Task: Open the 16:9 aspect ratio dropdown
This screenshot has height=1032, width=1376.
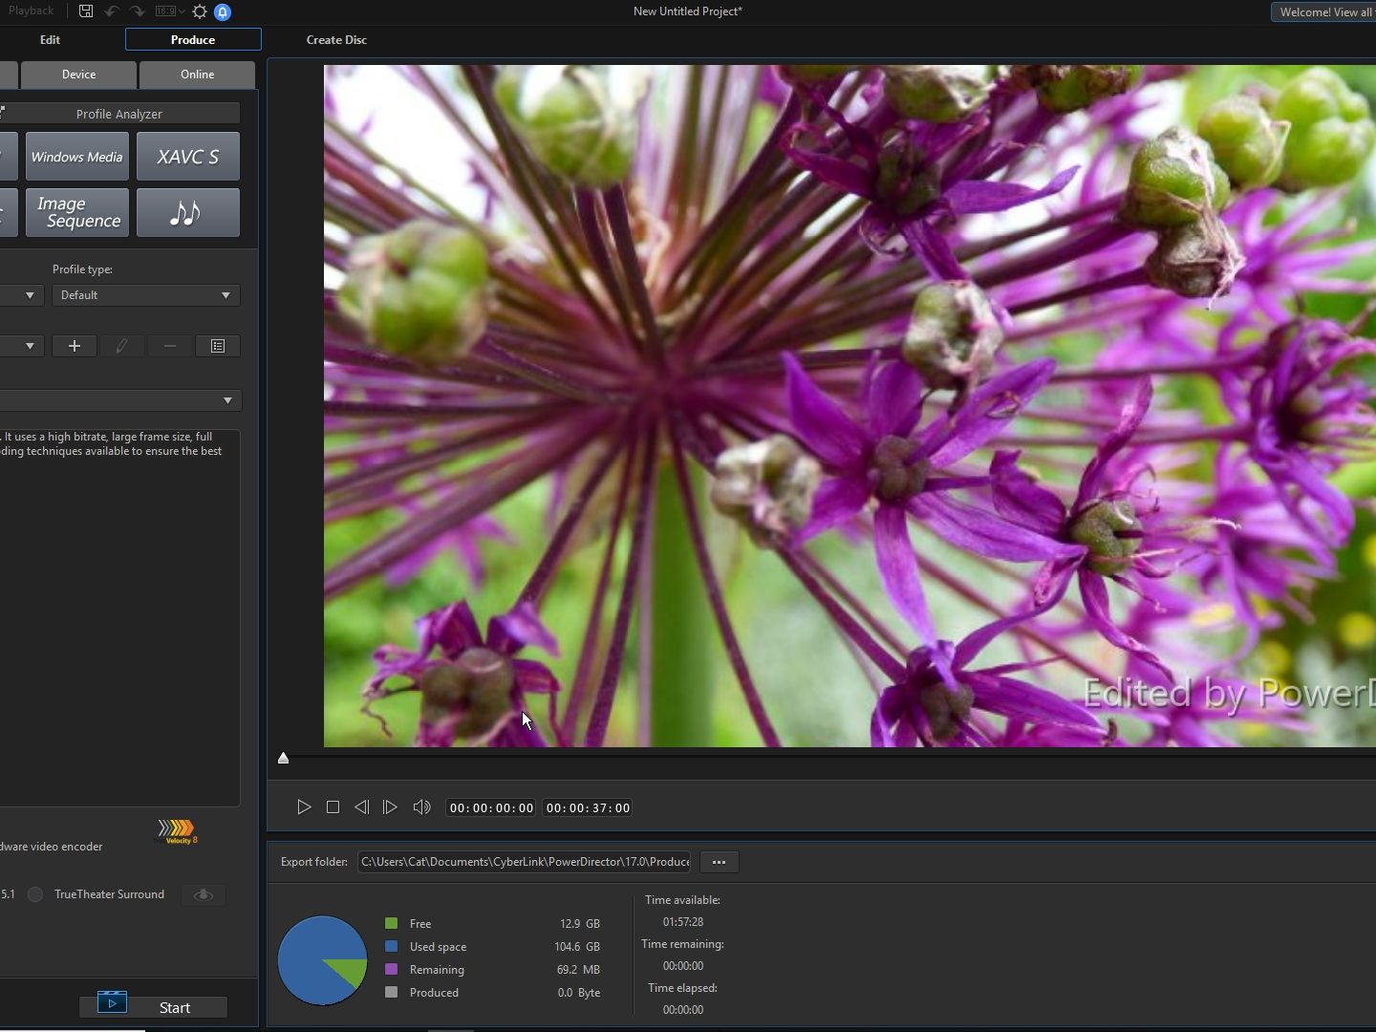Action: click(170, 11)
